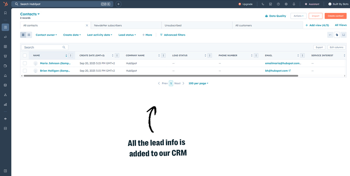Click the clone view icon

point(337,35)
